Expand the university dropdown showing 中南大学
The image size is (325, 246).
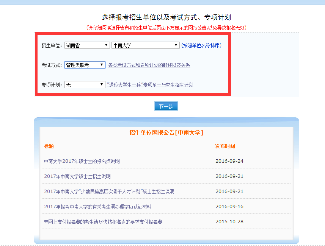coord(145,45)
